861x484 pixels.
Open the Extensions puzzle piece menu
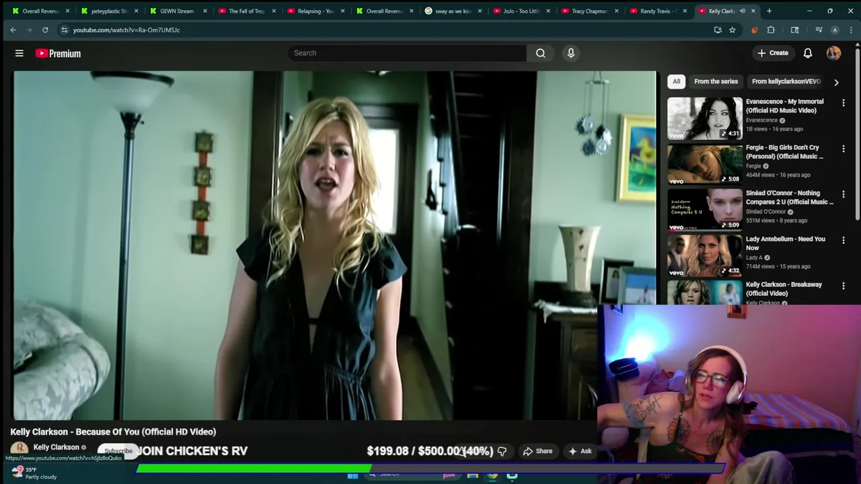(771, 30)
